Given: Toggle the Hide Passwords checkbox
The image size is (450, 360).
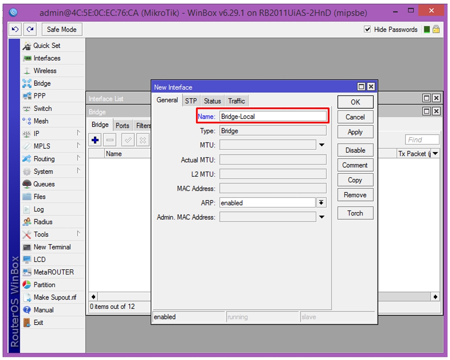Looking at the screenshot, I should (367, 29).
